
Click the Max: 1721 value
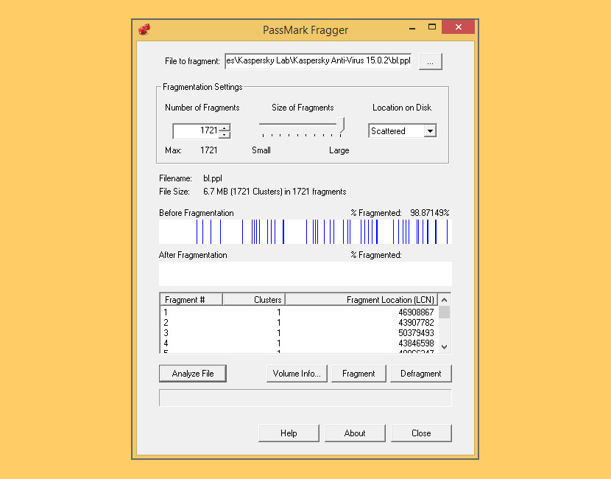click(x=209, y=150)
